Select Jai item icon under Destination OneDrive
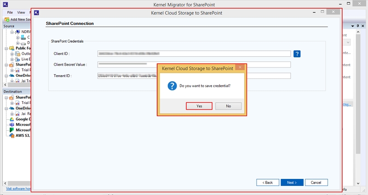368x195 pixels. click(17, 114)
